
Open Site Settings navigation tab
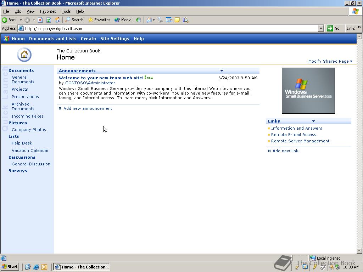click(115, 39)
